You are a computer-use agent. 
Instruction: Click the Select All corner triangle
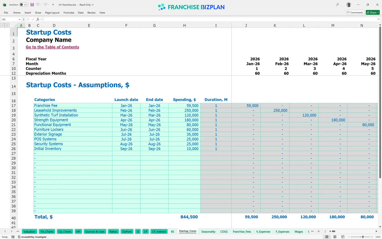coord(14,25)
